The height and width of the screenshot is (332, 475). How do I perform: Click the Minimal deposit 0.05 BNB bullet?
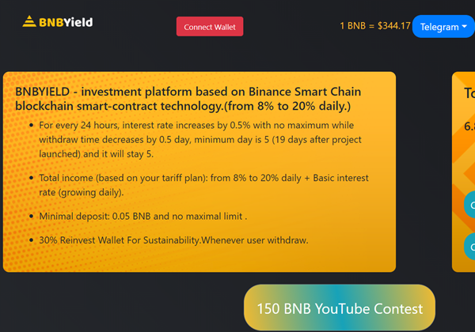click(143, 216)
